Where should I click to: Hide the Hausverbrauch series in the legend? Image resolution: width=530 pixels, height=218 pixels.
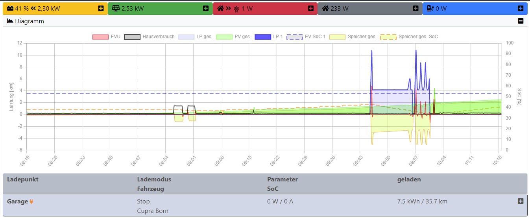(x=149, y=37)
